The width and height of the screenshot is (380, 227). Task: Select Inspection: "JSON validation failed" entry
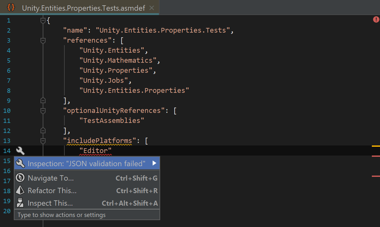pyautogui.click(x=86, y=164)
